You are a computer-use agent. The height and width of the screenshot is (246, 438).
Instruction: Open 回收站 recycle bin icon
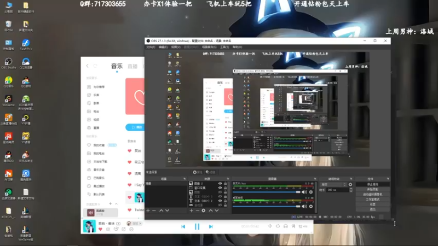[8, 26]
